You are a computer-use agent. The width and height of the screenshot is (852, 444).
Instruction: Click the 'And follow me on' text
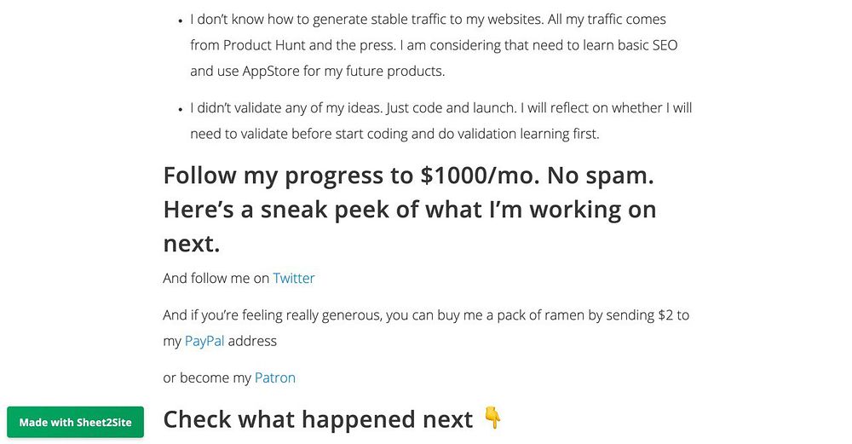pyautogui.click(x=216, y=279)
